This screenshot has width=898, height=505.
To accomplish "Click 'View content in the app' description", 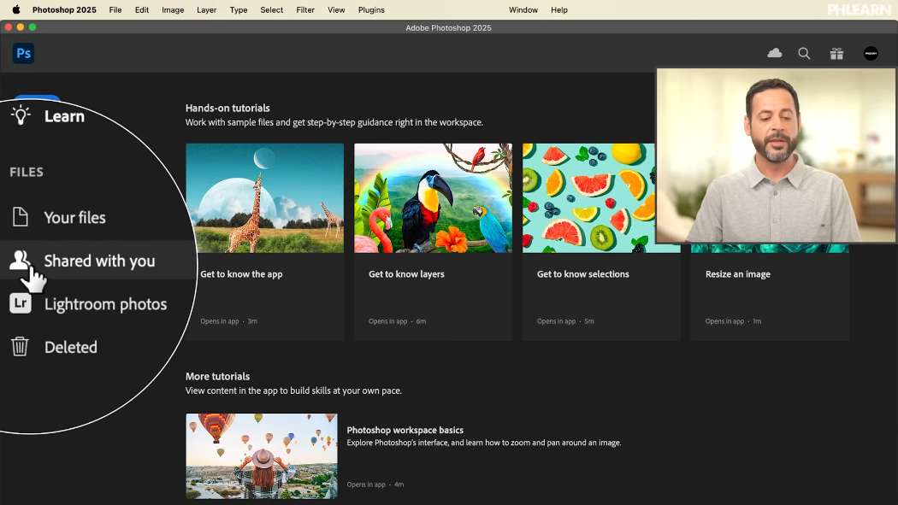I will pyautogui.click(x=293, y=390).
